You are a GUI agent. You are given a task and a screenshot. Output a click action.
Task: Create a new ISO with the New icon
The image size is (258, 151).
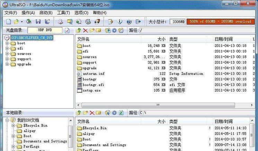coord(9,22)
